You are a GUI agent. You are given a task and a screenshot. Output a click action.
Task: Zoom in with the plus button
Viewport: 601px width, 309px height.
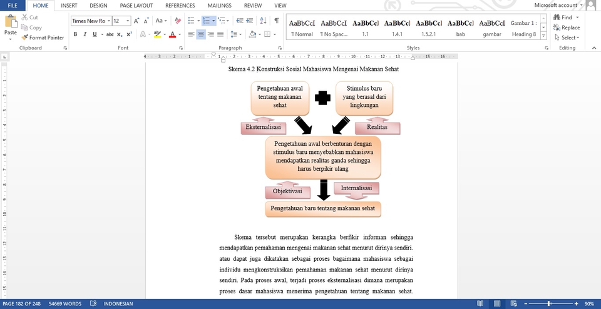(577, 303)
